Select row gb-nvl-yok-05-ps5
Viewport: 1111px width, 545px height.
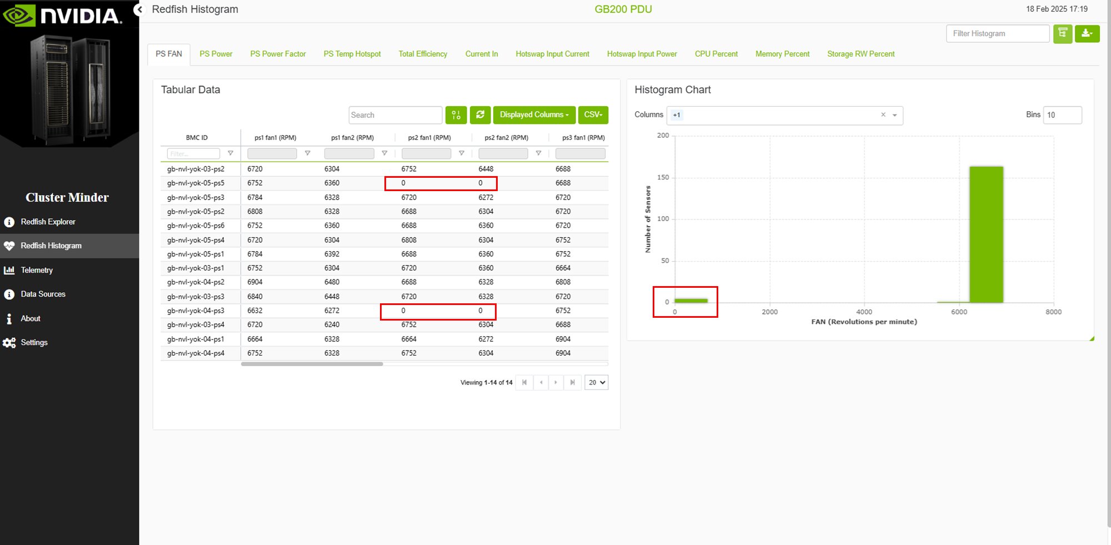tap(384, 183)
